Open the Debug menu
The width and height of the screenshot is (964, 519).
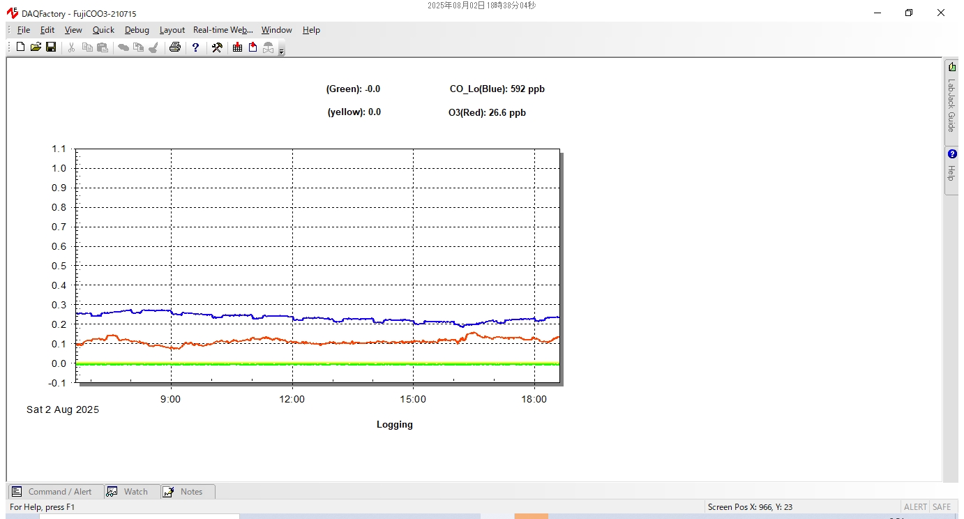click(x=137, y=30)
